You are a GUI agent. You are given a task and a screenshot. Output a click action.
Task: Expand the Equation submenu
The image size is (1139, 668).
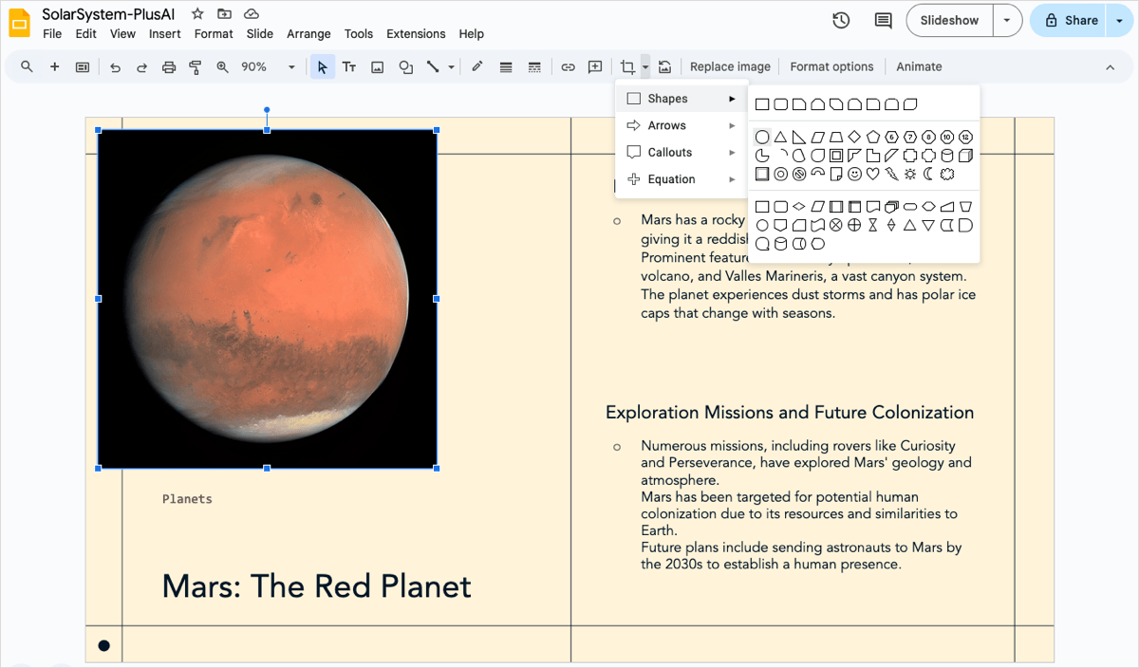[x=682, y=179]
